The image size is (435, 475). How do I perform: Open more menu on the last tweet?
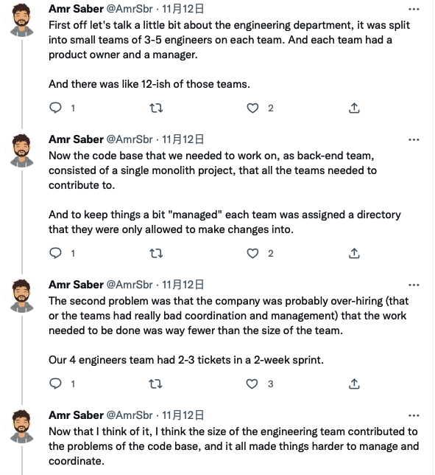click(x=414, y=415)
